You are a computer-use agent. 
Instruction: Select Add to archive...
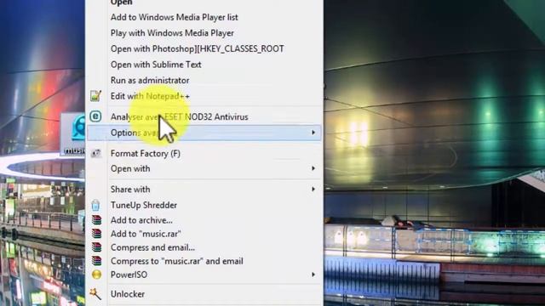coord(141,220)
